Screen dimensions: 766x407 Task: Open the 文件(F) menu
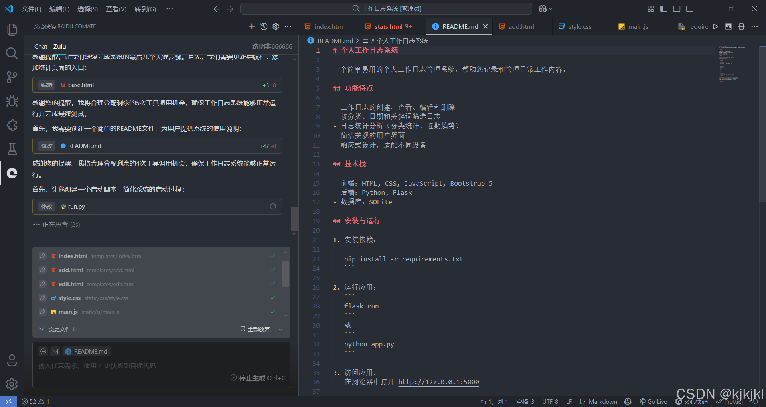tap(31, 9)
